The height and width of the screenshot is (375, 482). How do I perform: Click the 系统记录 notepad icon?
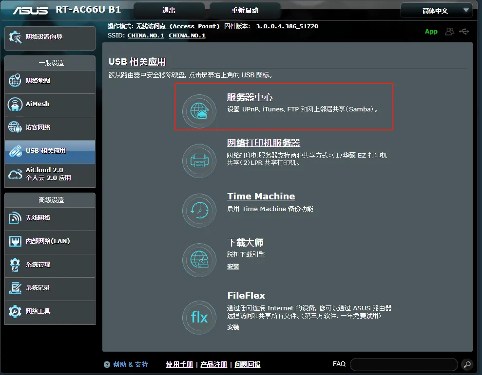(x=15, y=288)
